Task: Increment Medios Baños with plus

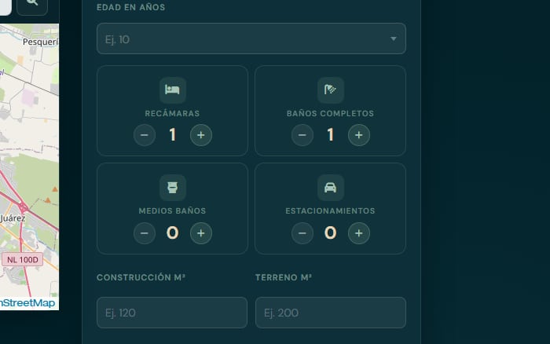Action: pos(201,233)
